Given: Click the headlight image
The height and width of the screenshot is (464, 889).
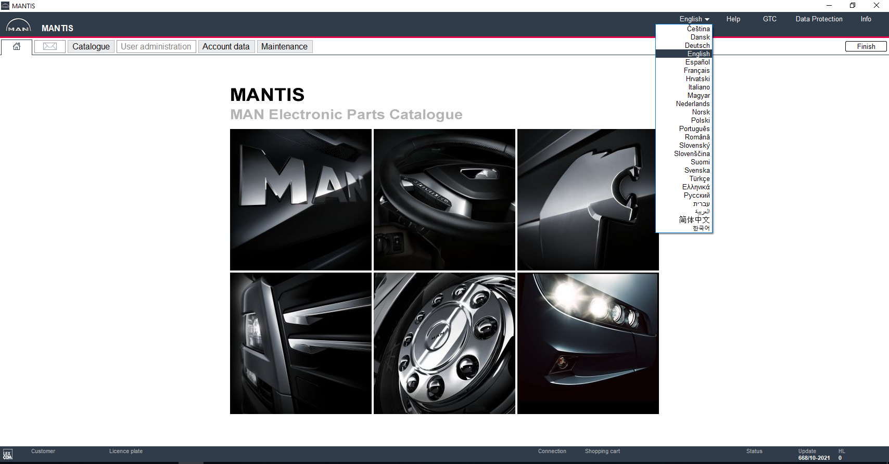Looking at the screenshot, I should tap(588, 343).
